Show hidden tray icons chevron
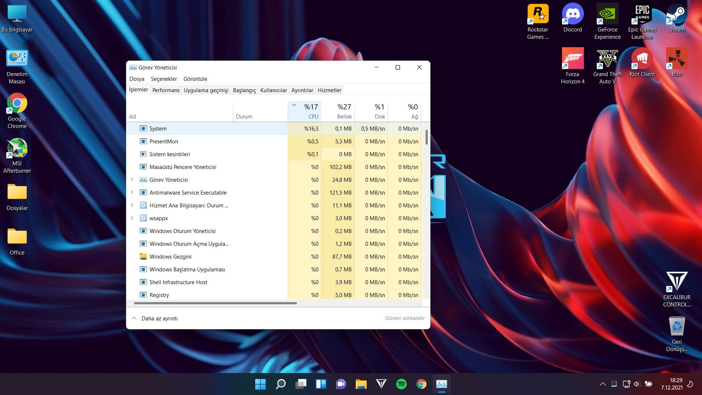The width and height of the screenshot is (702, 395). click(x=603, y=384)
